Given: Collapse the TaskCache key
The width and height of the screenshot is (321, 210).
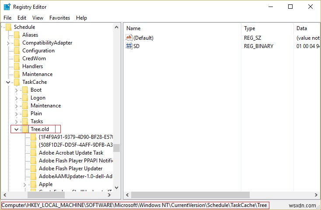Looking at the screenshot, I should 8,83.
